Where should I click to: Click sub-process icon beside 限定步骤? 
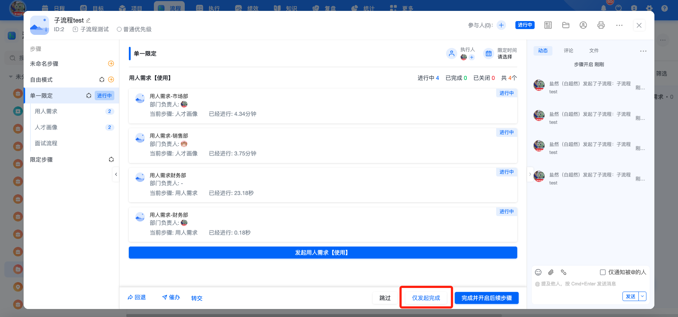(111, 159)
